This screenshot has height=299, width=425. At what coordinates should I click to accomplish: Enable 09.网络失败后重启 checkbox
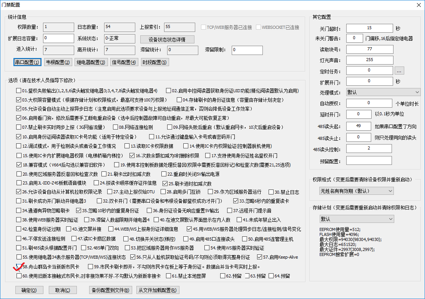(170, 127)
